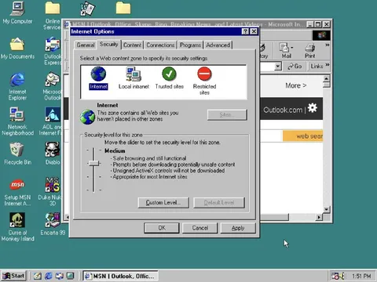The image size is (377, 282).
Task: Open the Encarta 99 desktop icon
Action: click(x=53, y=224)
